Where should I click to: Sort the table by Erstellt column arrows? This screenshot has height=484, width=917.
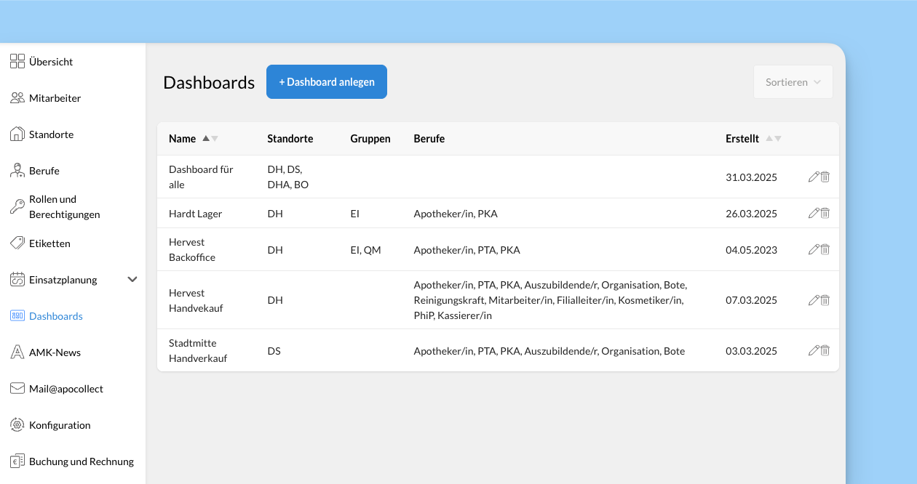pos(774,139)
